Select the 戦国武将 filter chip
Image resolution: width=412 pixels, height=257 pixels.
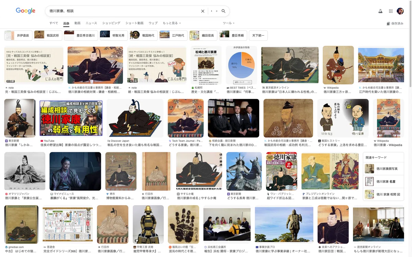pyautogui.click(x=48, y=36)
